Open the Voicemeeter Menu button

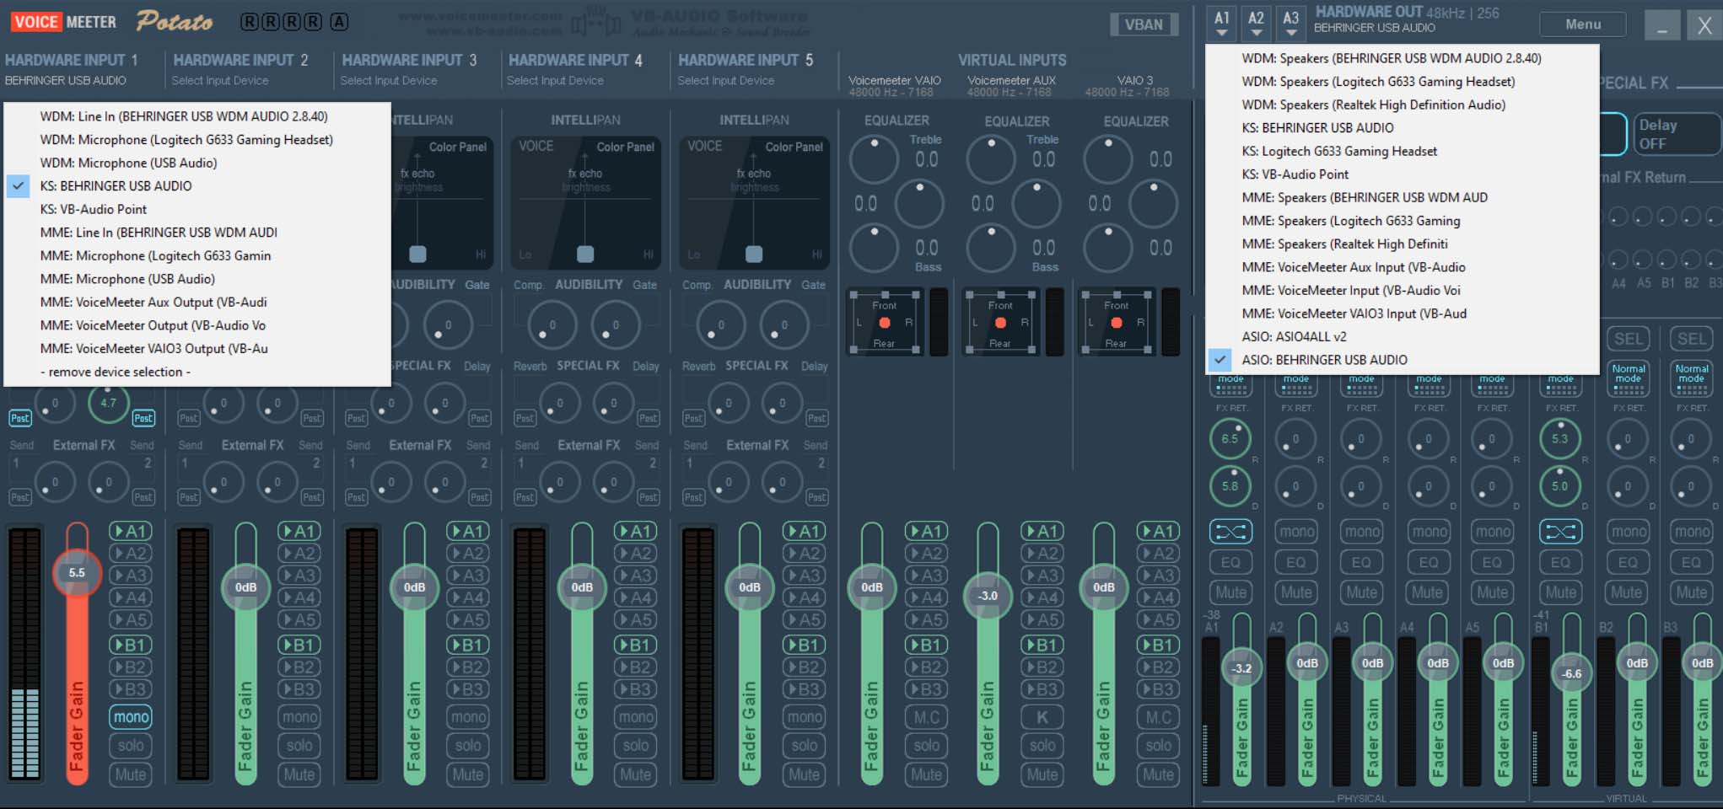coord(1583,24)
